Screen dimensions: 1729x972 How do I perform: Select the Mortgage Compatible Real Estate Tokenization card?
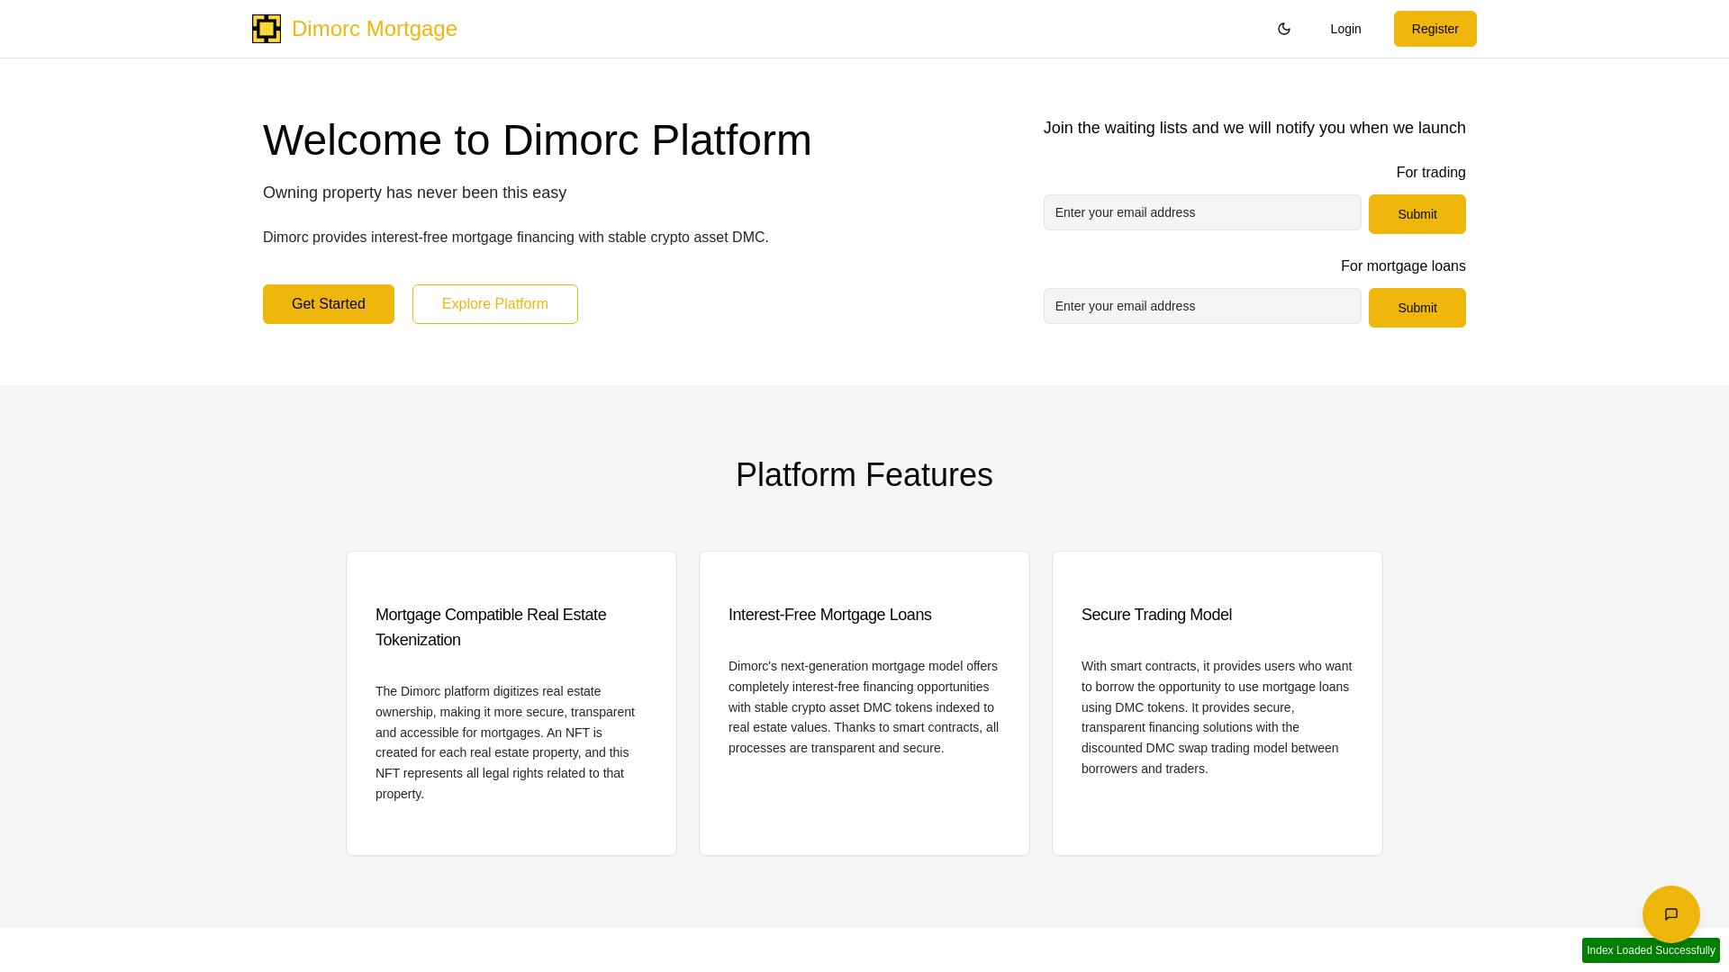[x=511, y=703]
